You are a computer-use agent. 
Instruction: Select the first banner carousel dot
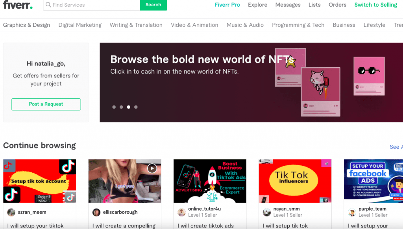point(114,107)
